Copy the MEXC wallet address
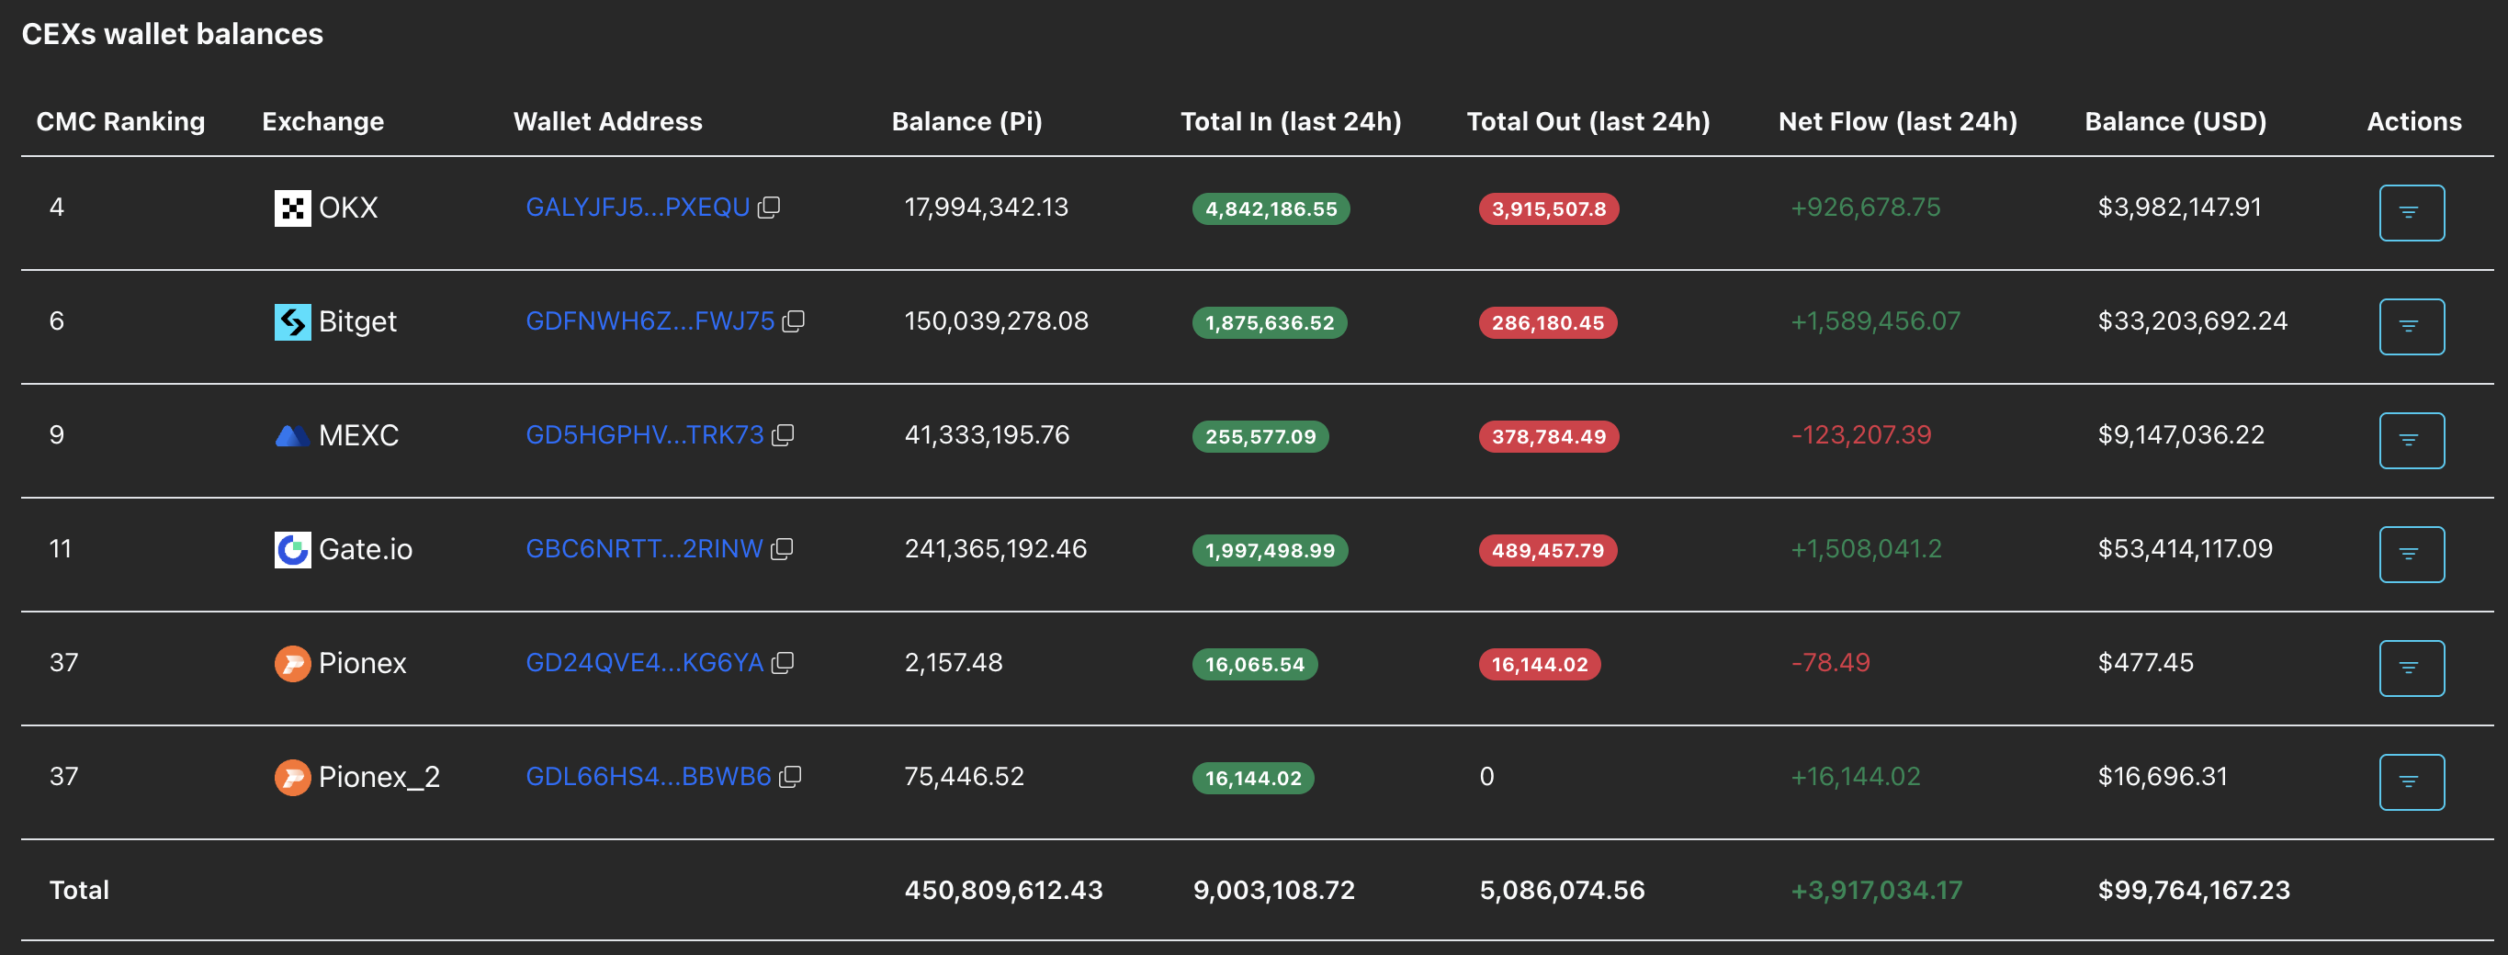The width and height of the screenshot is (2508, 955). (783, 435)
